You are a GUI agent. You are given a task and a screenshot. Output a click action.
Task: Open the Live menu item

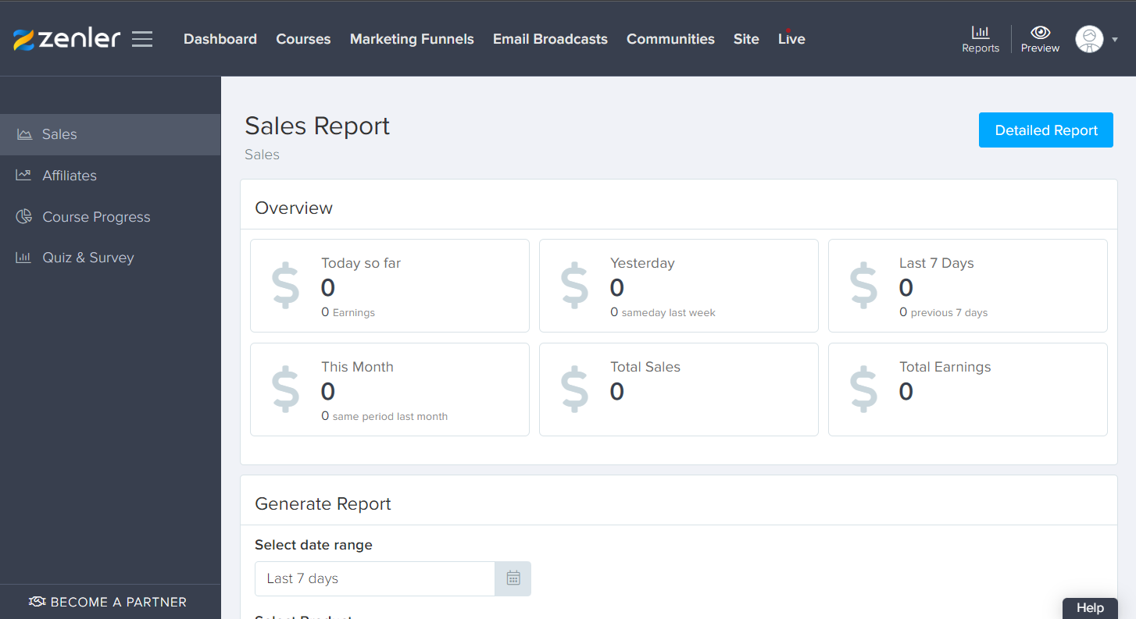[x=791, y=39]
